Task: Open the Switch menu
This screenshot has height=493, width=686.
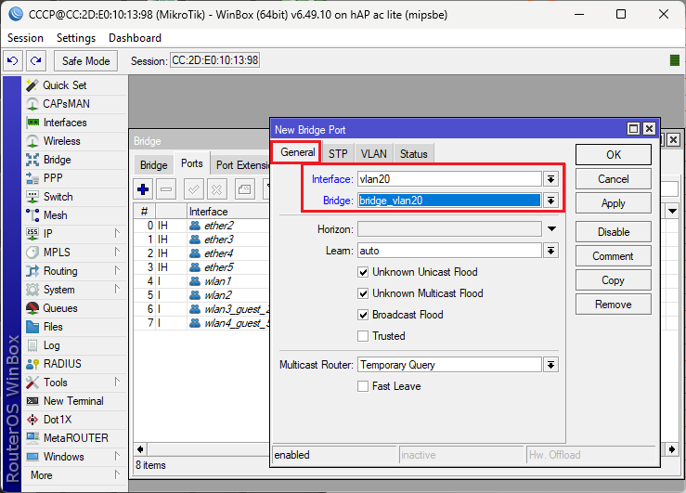Action: click(58, 197)
